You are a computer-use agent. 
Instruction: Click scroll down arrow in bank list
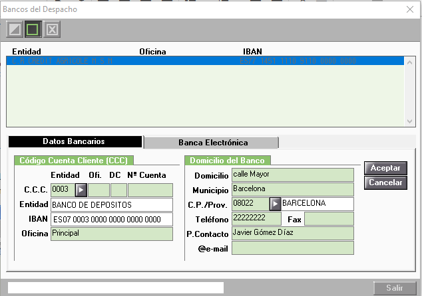point(409,121)
